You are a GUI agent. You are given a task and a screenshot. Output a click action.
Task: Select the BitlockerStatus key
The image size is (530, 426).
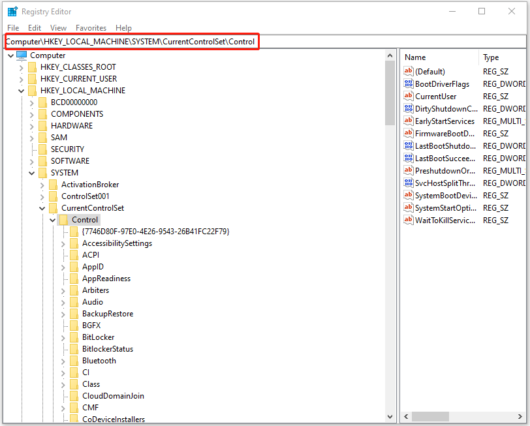click(108, 349)
